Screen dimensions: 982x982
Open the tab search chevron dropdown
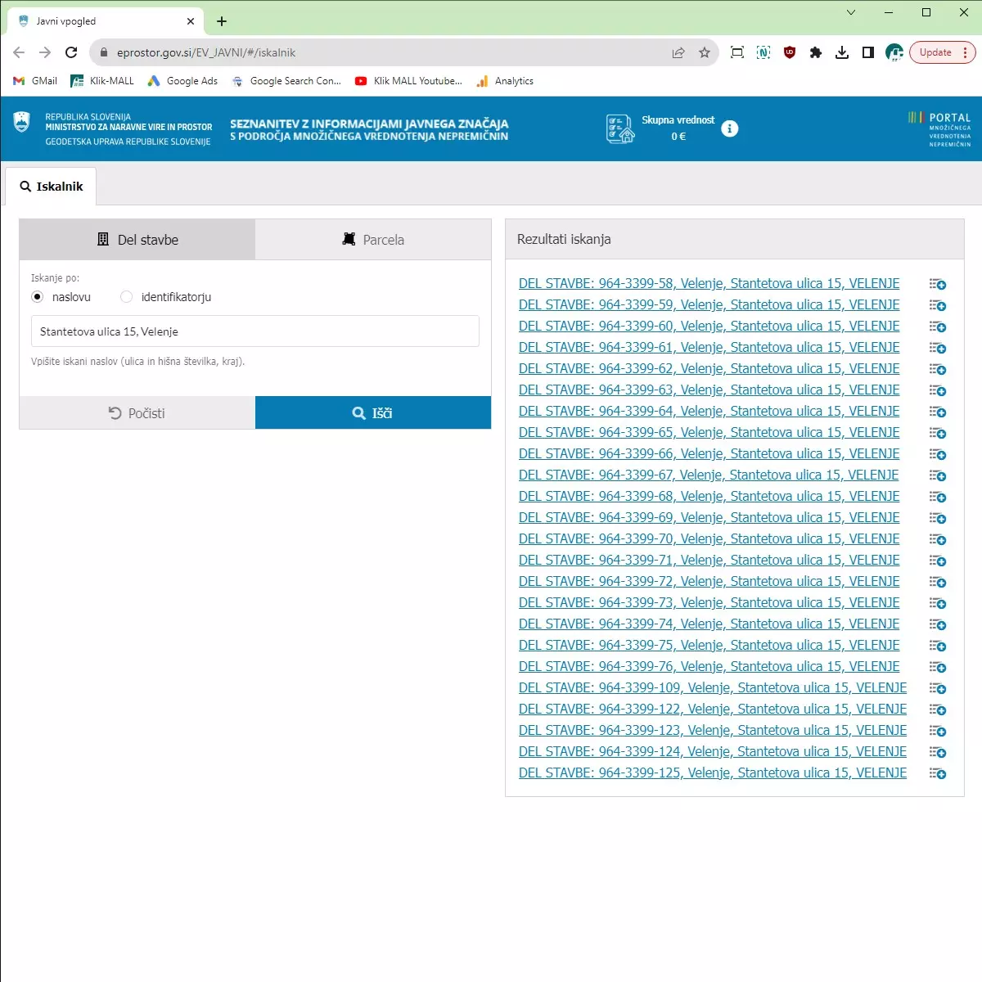pyautogui.click(x=850, y=12)
